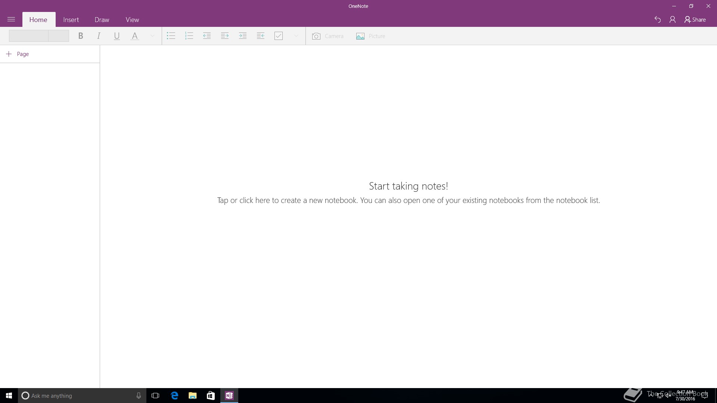Open the hamburger navigation menu

(11, 19)
